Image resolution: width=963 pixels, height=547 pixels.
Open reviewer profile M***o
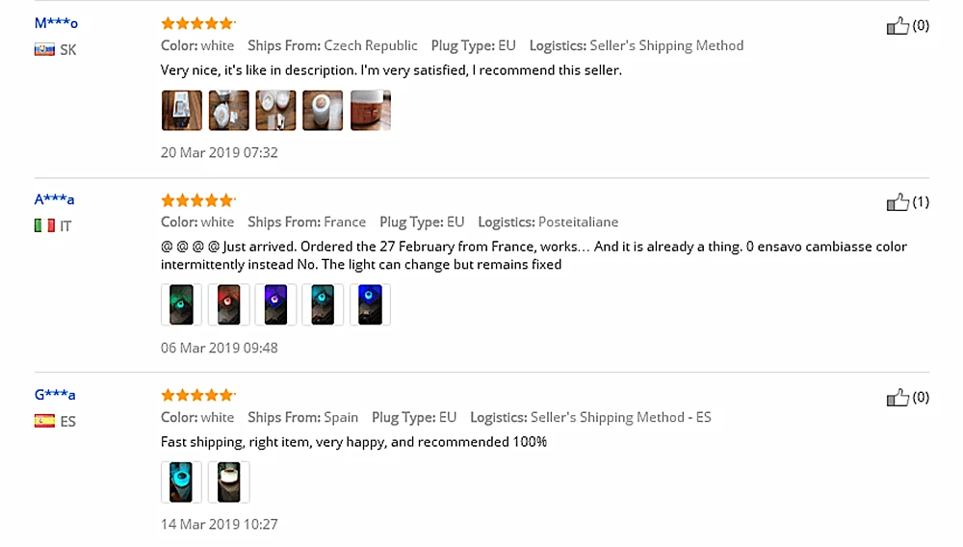(56, 23)
